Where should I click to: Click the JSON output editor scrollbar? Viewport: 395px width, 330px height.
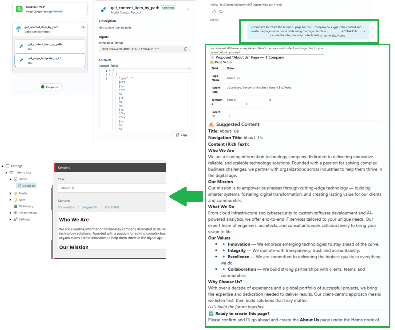click(x=190, y=99)
